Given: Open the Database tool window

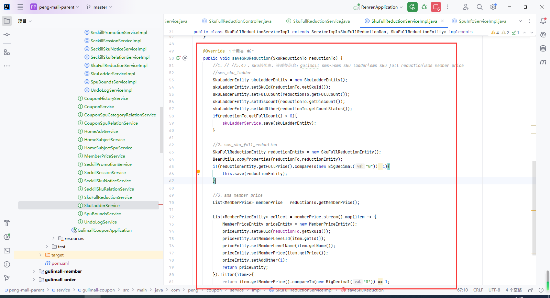Looking at the screenshot, I should click(543, 48).
